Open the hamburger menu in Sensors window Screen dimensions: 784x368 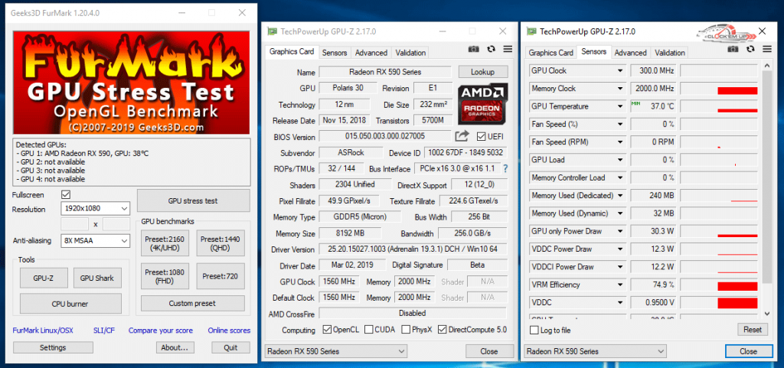pos(767,49)
